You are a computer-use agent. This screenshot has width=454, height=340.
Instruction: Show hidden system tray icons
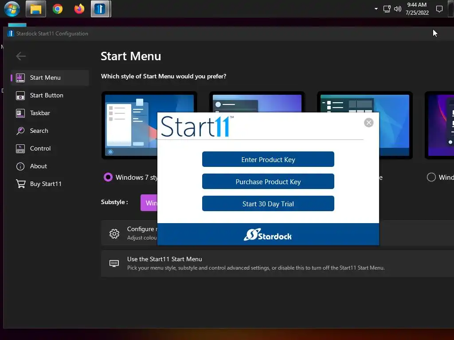click(x=376, y=9)
